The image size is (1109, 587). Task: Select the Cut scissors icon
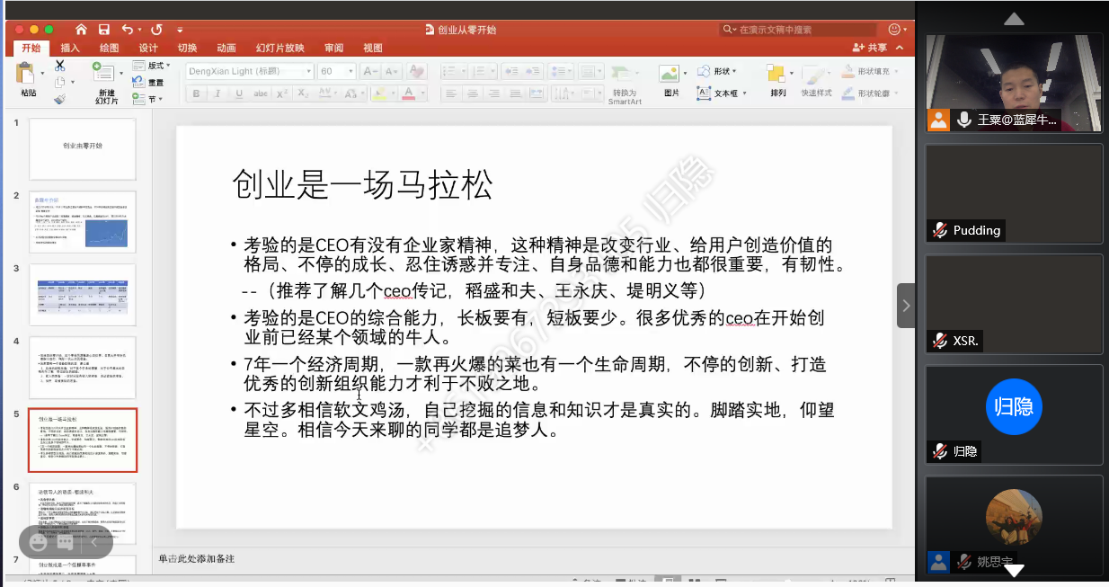click(59, 66)
